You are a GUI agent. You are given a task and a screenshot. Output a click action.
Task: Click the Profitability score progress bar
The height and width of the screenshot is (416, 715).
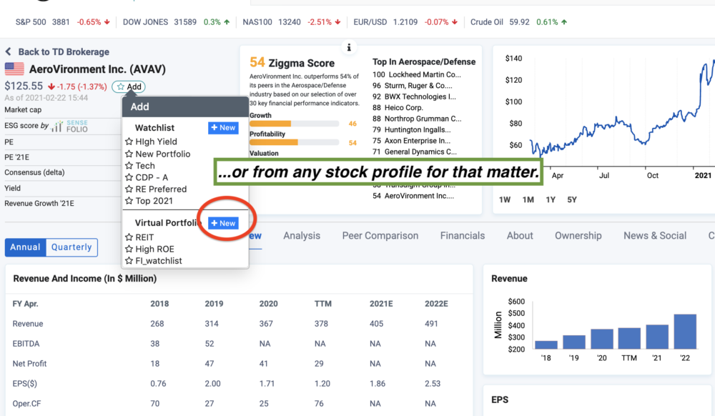pos(294,143)
